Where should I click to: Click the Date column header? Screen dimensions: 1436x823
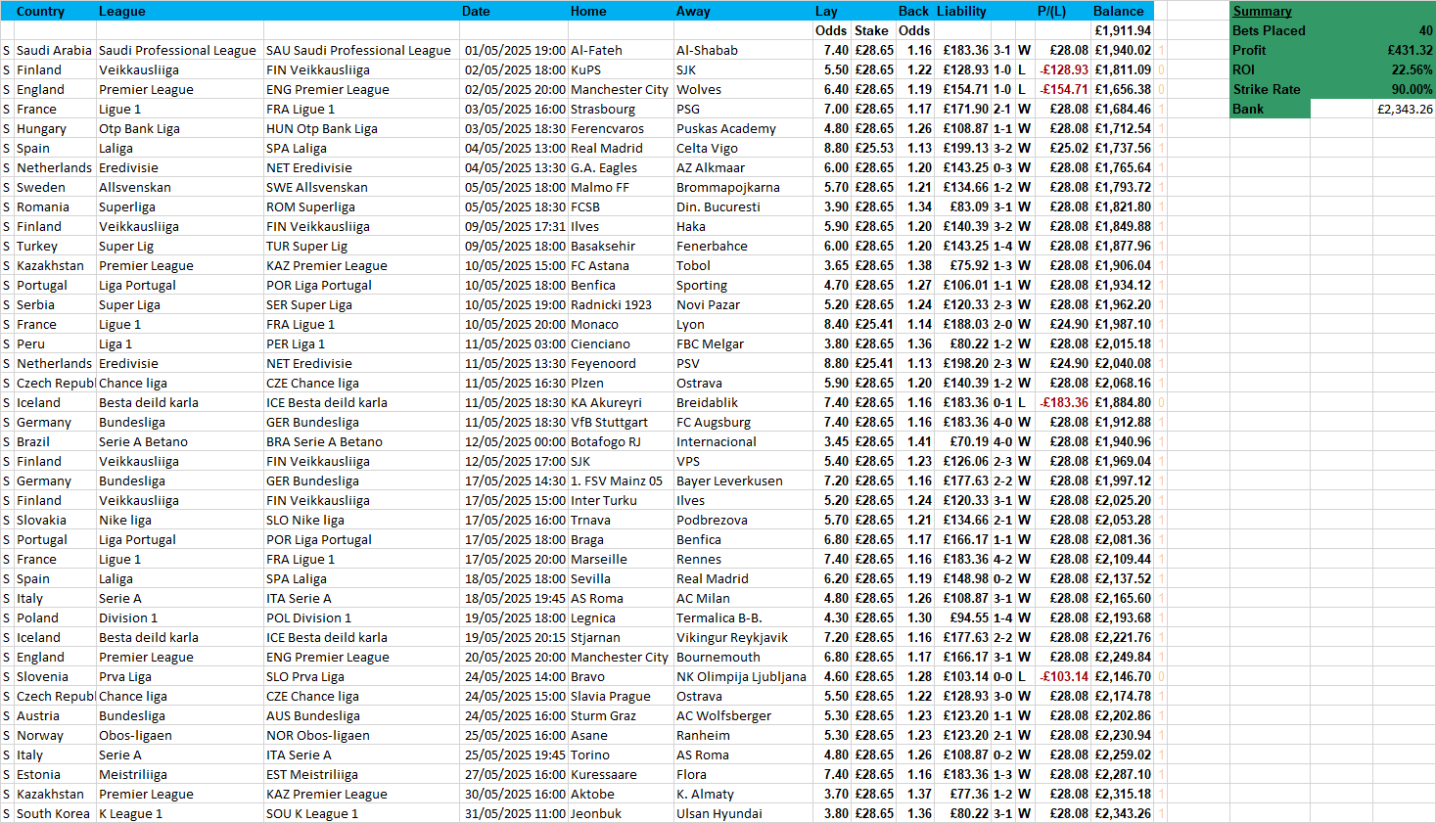(476, 11)
